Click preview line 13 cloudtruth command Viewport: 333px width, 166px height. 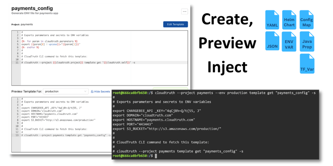[66, 135]
